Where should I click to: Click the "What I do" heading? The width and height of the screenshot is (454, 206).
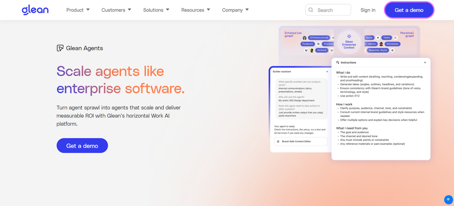click(343, 73)
